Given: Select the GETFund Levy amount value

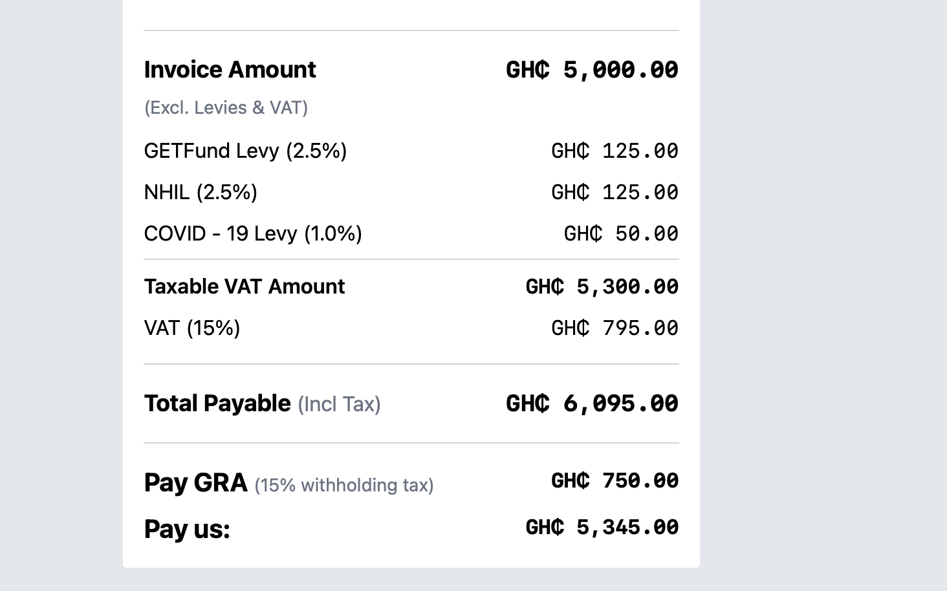Looking at the screenshot, I should coord(615,151).
